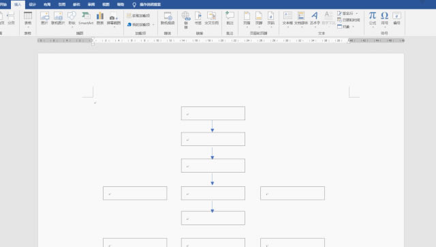Viewport: 436px width, 247px height.
Task: Open the View ribbon tab
Action: pyautogui.click(x=106, y=5)
